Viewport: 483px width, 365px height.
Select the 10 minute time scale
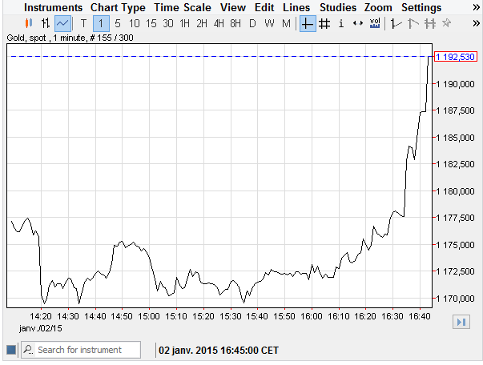pos(134,23)
